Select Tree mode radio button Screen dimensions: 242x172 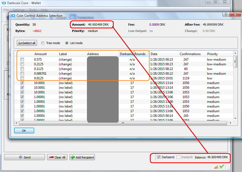(43, 43)
